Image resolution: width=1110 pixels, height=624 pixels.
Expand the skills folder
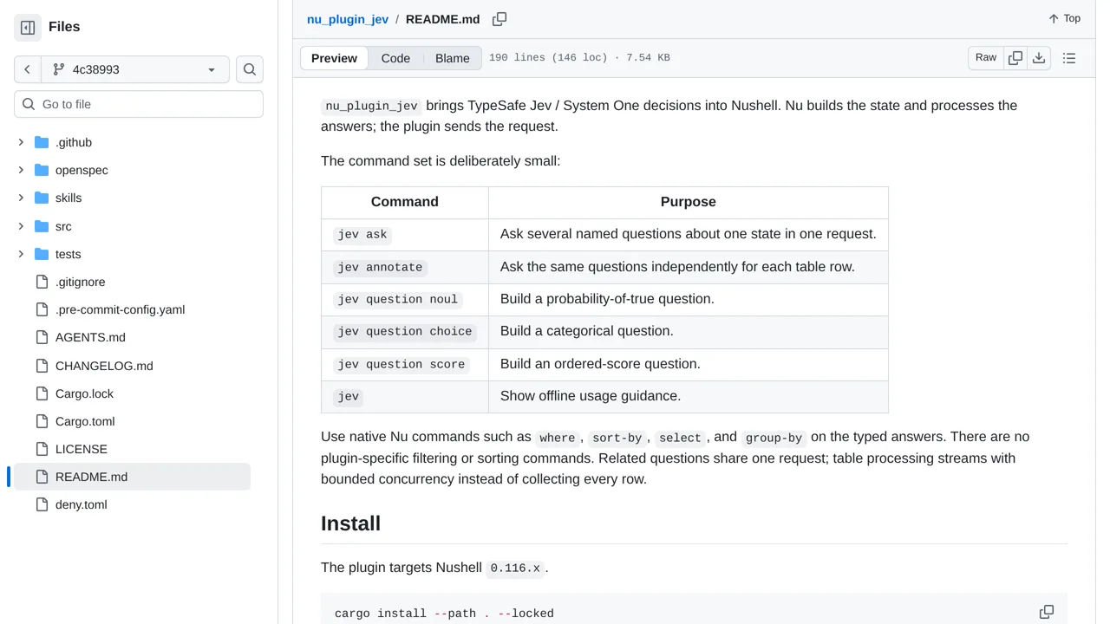(21, 198)
